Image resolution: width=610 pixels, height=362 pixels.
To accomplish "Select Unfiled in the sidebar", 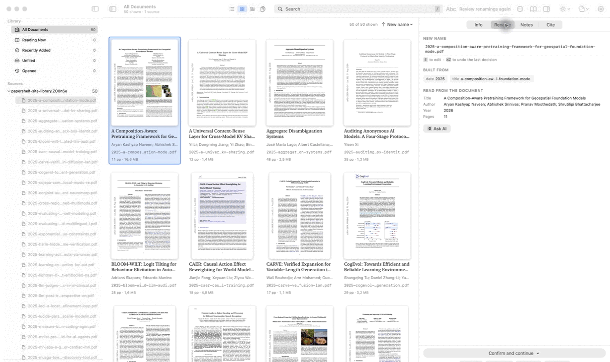I will (x=55, y=60).
